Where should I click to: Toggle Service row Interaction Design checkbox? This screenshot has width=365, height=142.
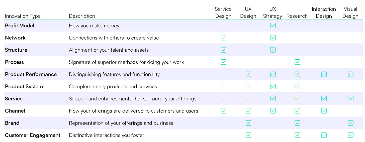pos(324,99)
